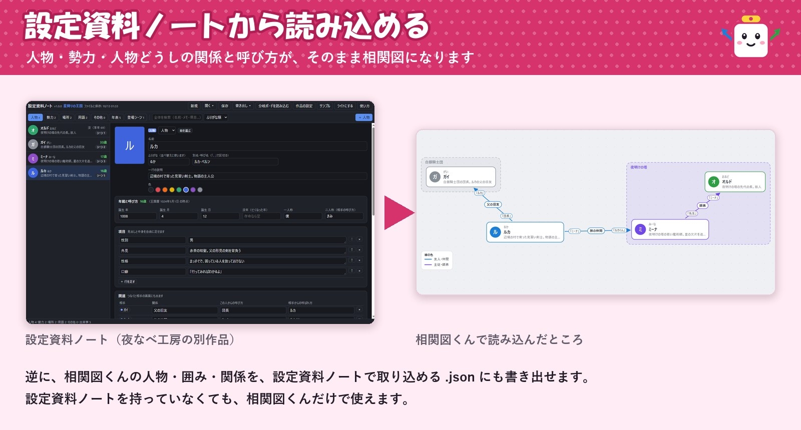Switch to the 場所 tab

pos(67,117)
